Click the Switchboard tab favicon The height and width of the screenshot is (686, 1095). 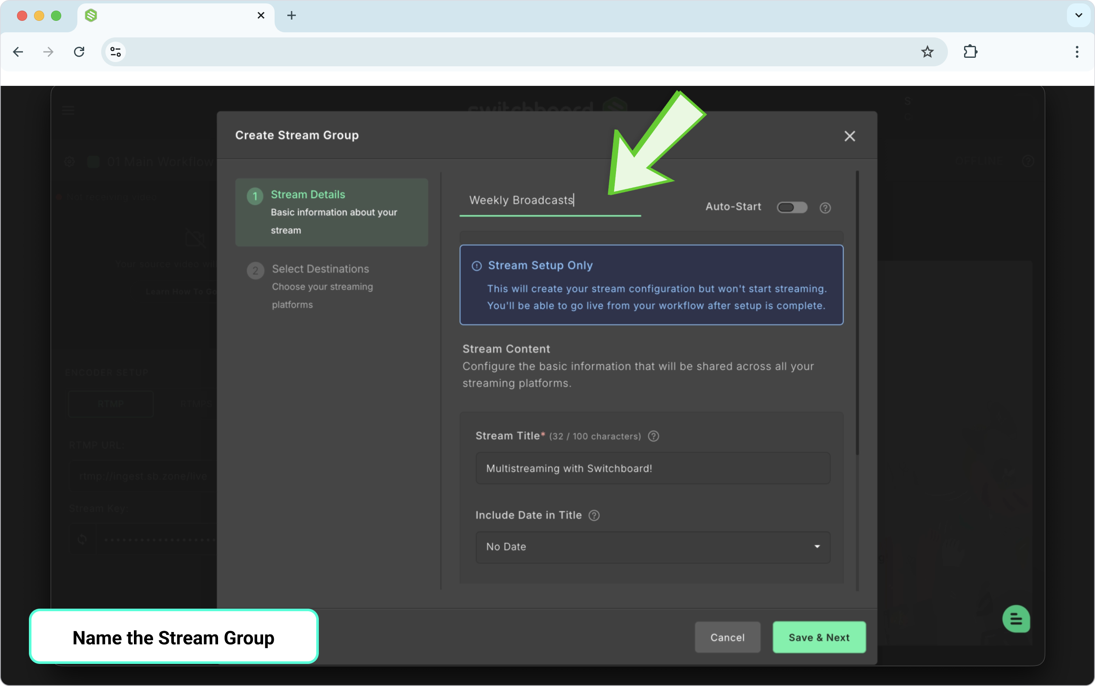[91, 15]
